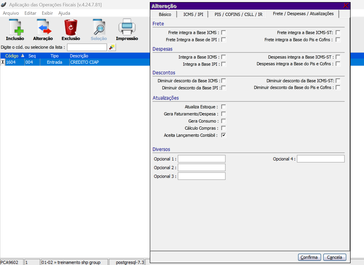Screen dimensions: 364x265
Task: Click the Inclusão toolbar icon
Action: click(15, 28)
